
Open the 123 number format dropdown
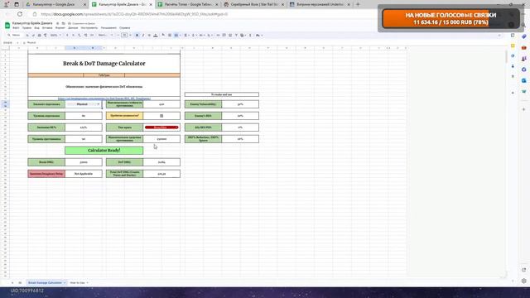tap(92, 35)
